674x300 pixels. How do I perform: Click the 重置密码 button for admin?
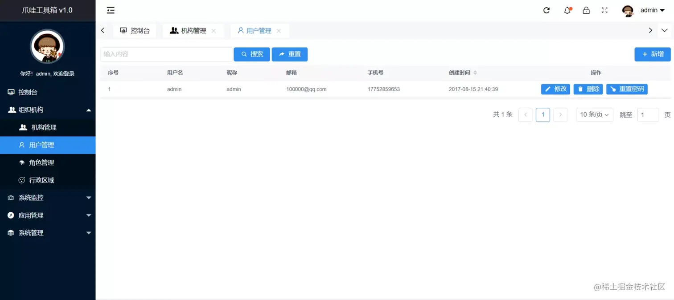click(627, 89)
